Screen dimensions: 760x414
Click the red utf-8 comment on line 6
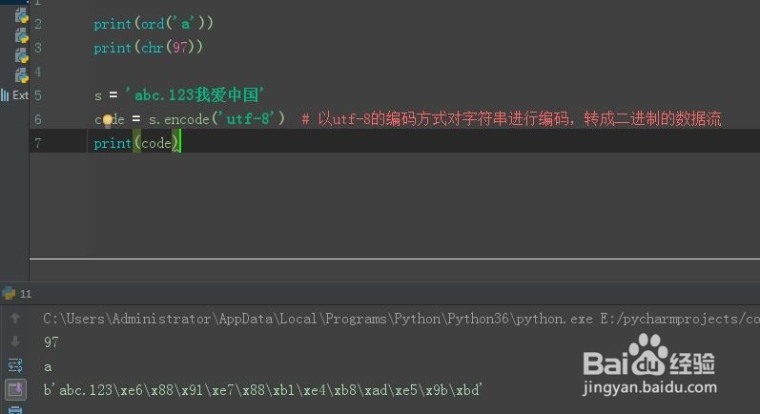[511, 119]
